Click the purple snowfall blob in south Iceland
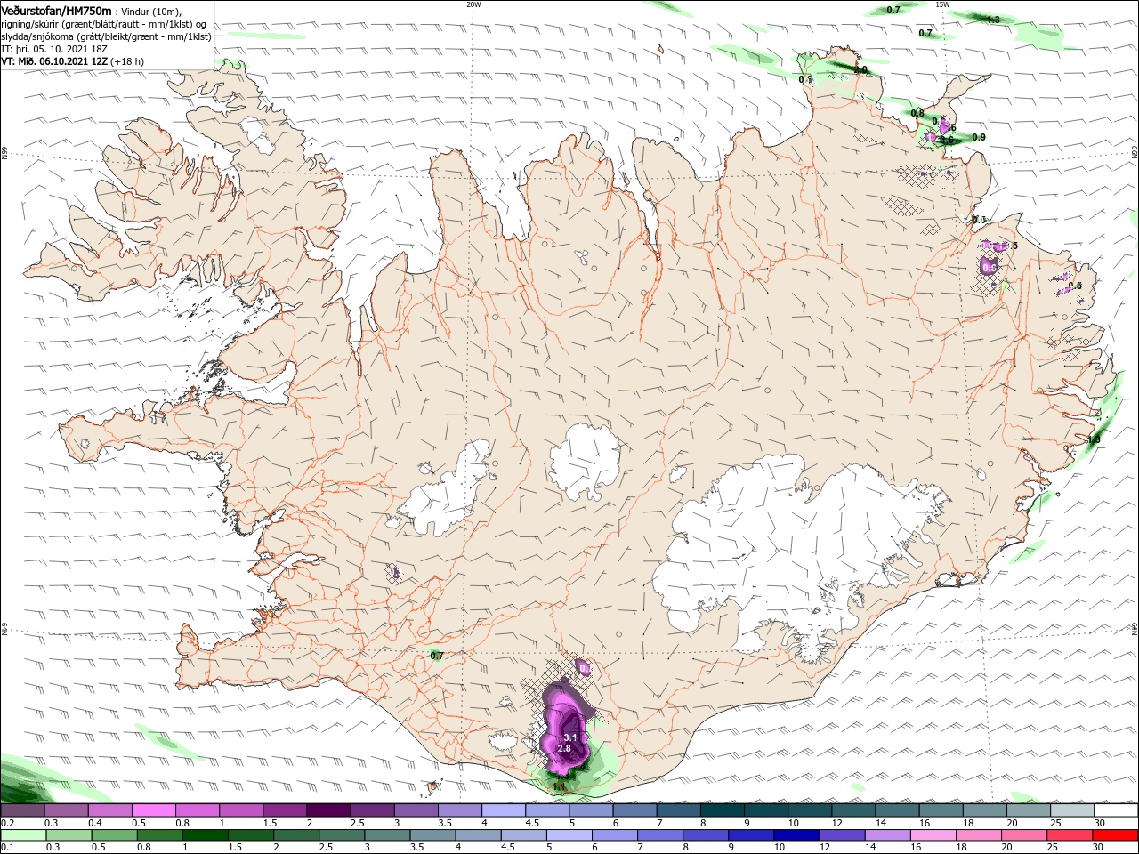 [x=567, y=725]
